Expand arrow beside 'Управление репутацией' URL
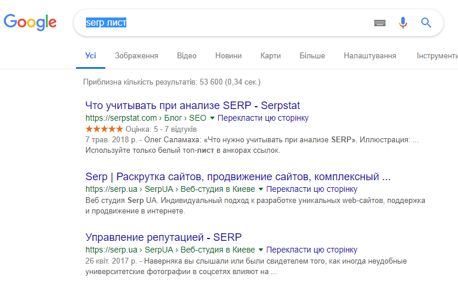458x284 pixels. [261, 250]
